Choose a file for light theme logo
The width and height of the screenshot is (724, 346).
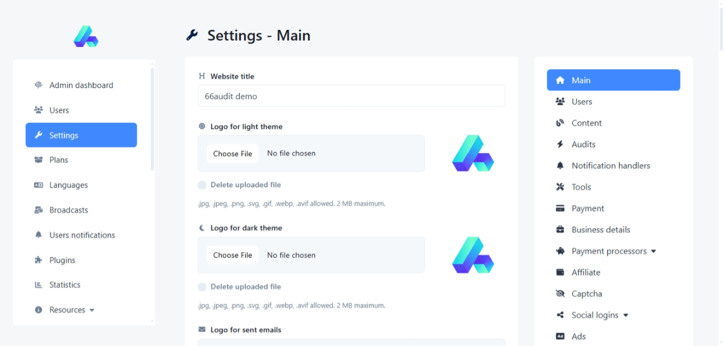[232, 154]
